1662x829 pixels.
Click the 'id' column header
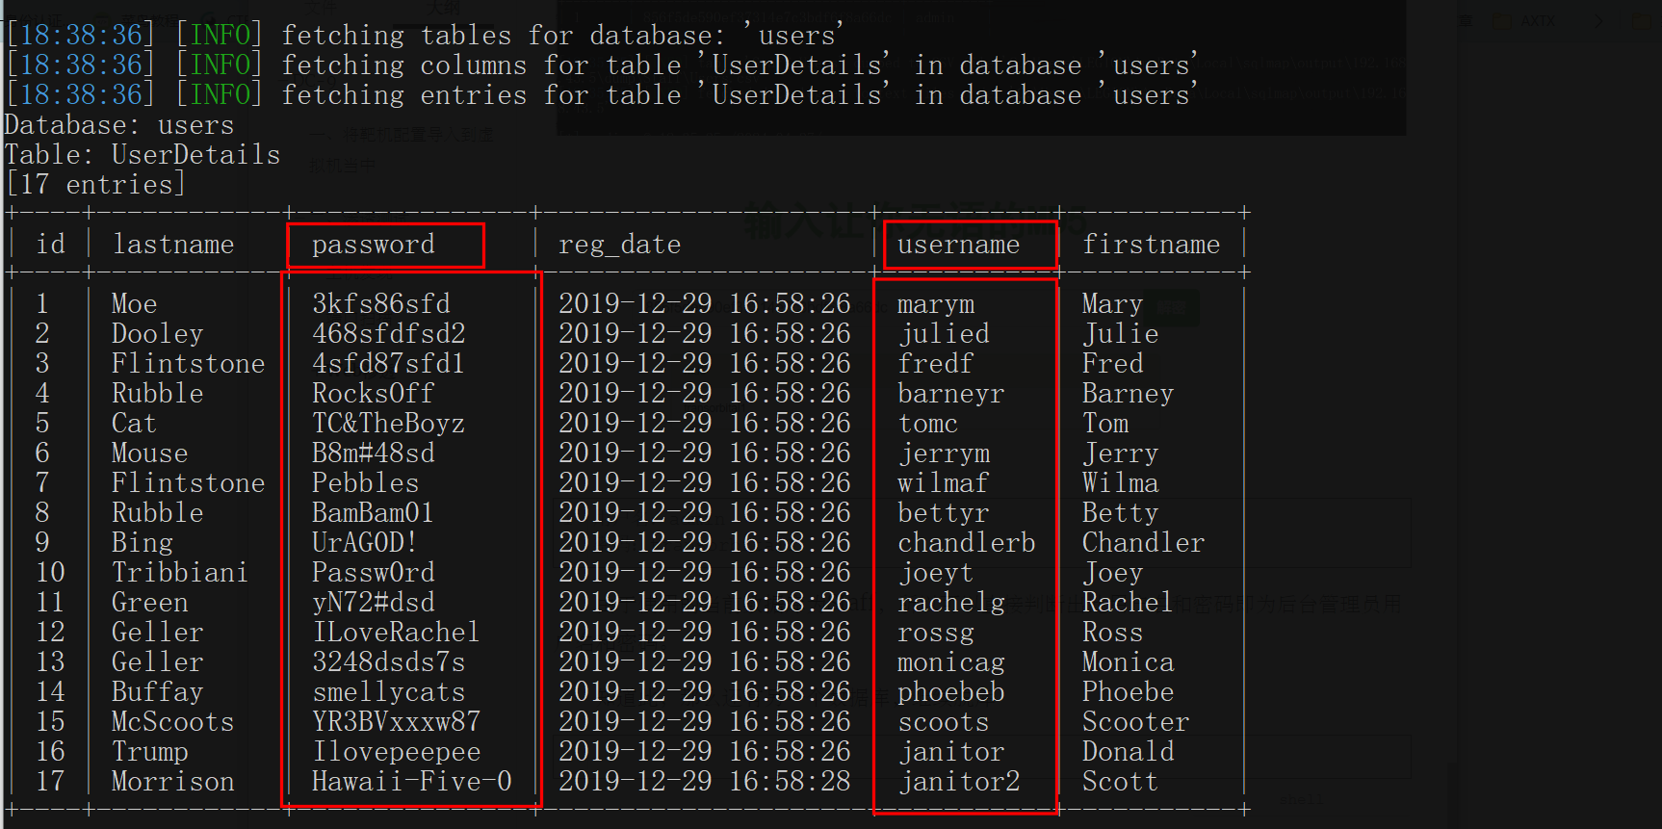[x=51, y=245]
